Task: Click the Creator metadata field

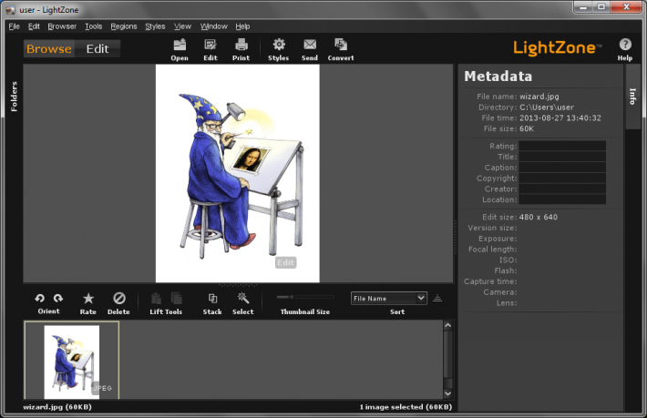Action: point(562,189)
